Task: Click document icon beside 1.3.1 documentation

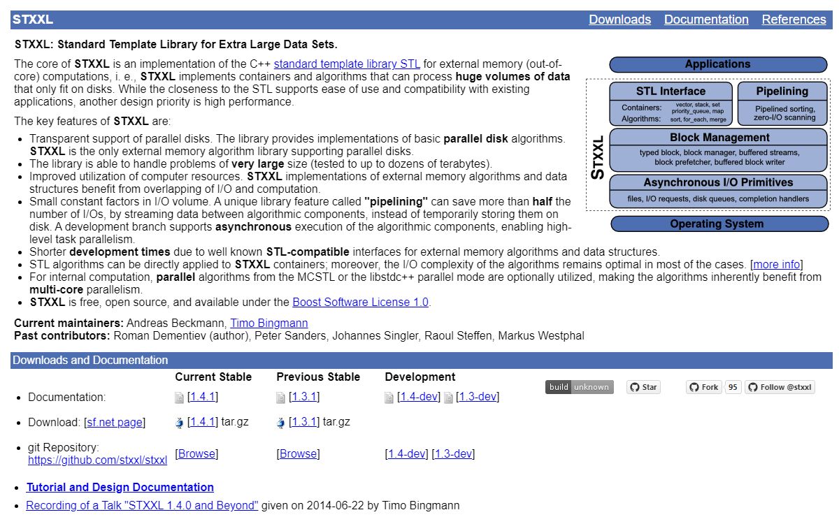Action: click(x=280, y=398)
